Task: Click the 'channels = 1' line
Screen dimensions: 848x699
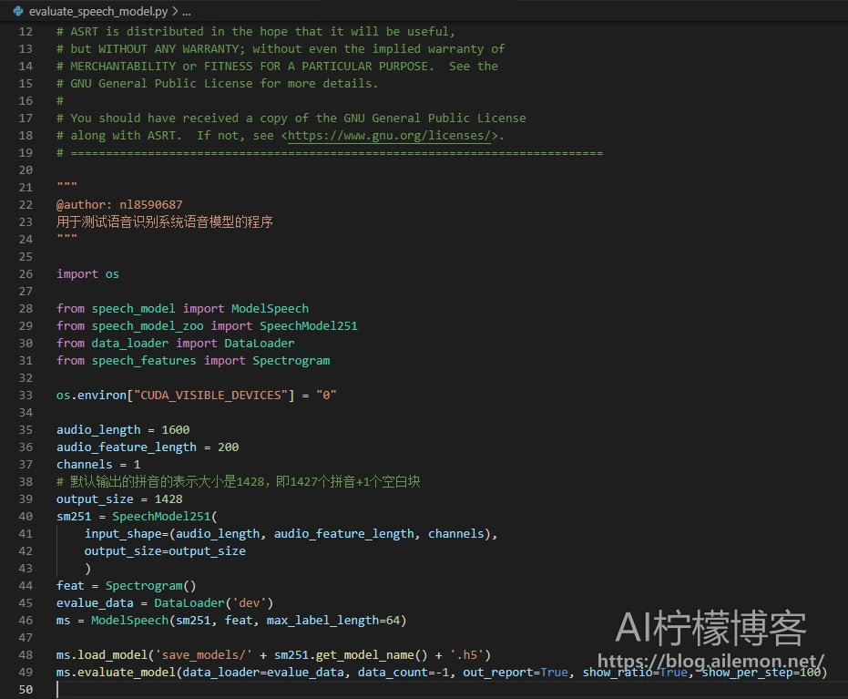Action: 98,464
